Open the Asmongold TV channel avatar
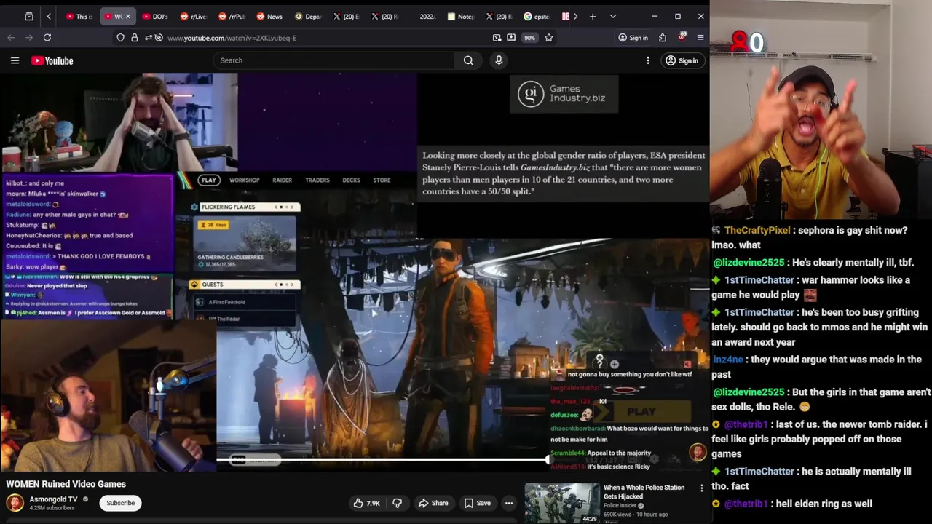The image size is (932, 524). (x=15, y=502)
